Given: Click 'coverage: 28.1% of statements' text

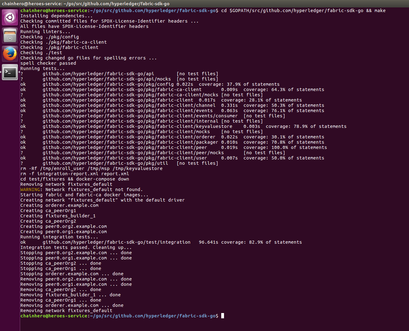Looking at the screenshot, I should [262, 100].
